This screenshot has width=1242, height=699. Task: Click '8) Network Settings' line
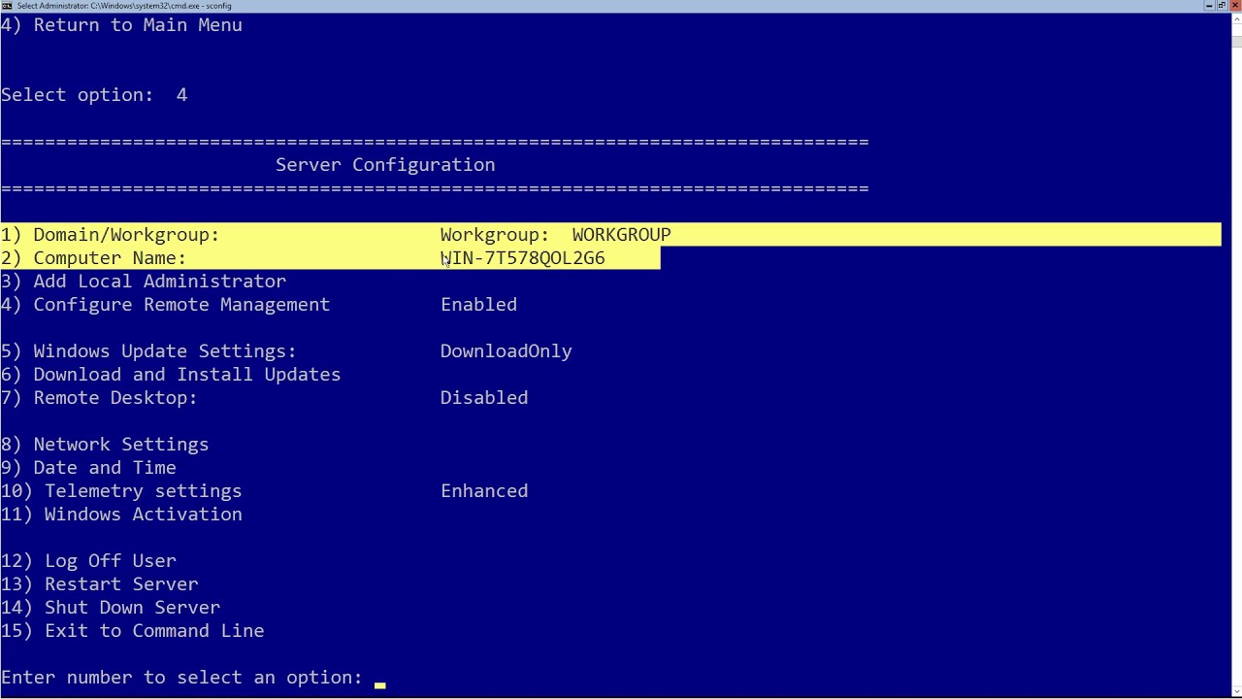pyautogui.click(x=105, y=445)
